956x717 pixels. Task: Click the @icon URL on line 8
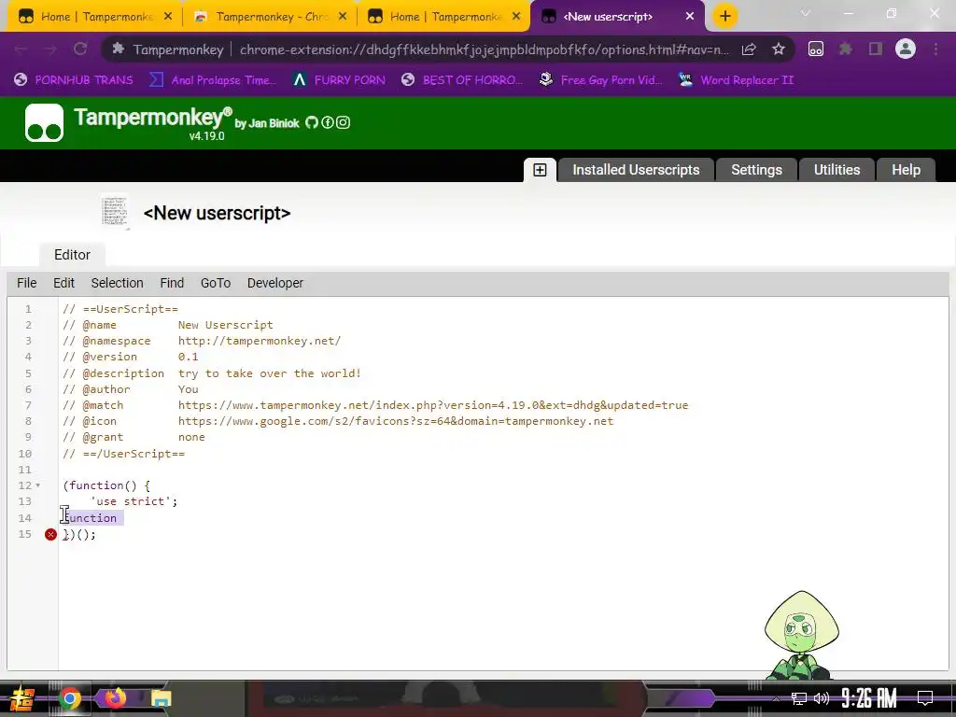click(x=396, y=421)
